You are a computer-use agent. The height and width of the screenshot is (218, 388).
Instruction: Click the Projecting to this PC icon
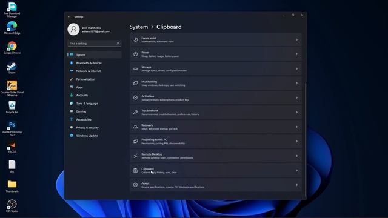[x=135, y=141]
